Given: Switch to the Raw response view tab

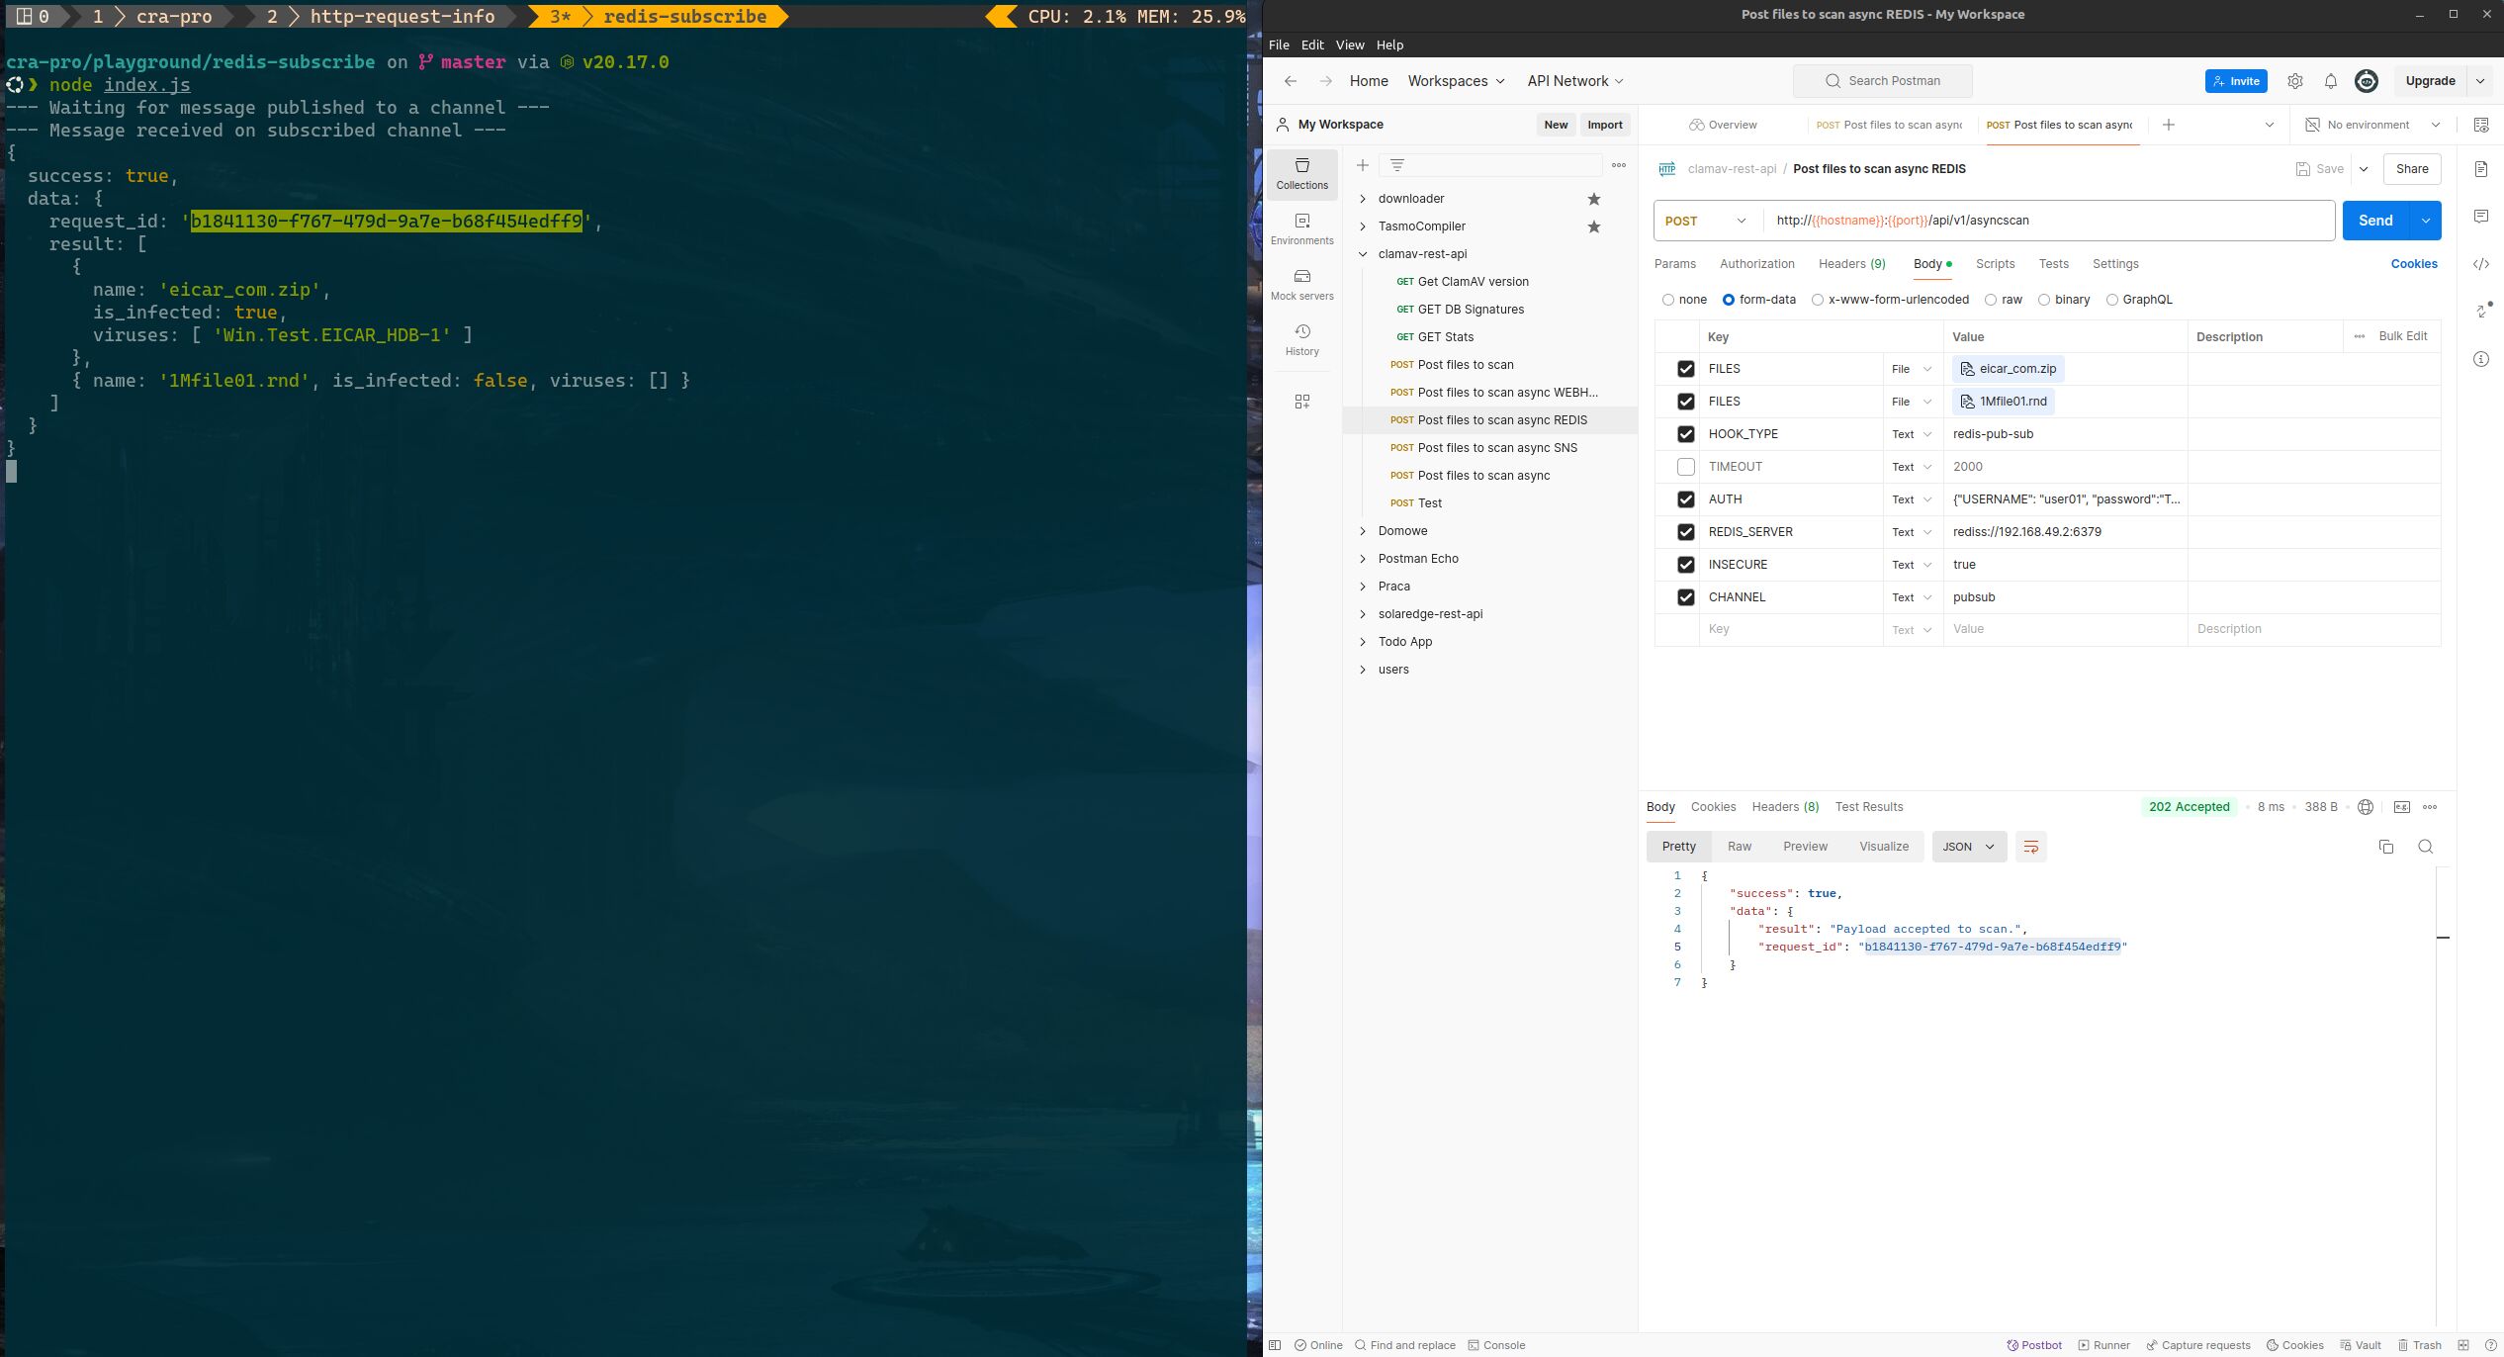Looking at the screenshot, I should coord(1739,847).
